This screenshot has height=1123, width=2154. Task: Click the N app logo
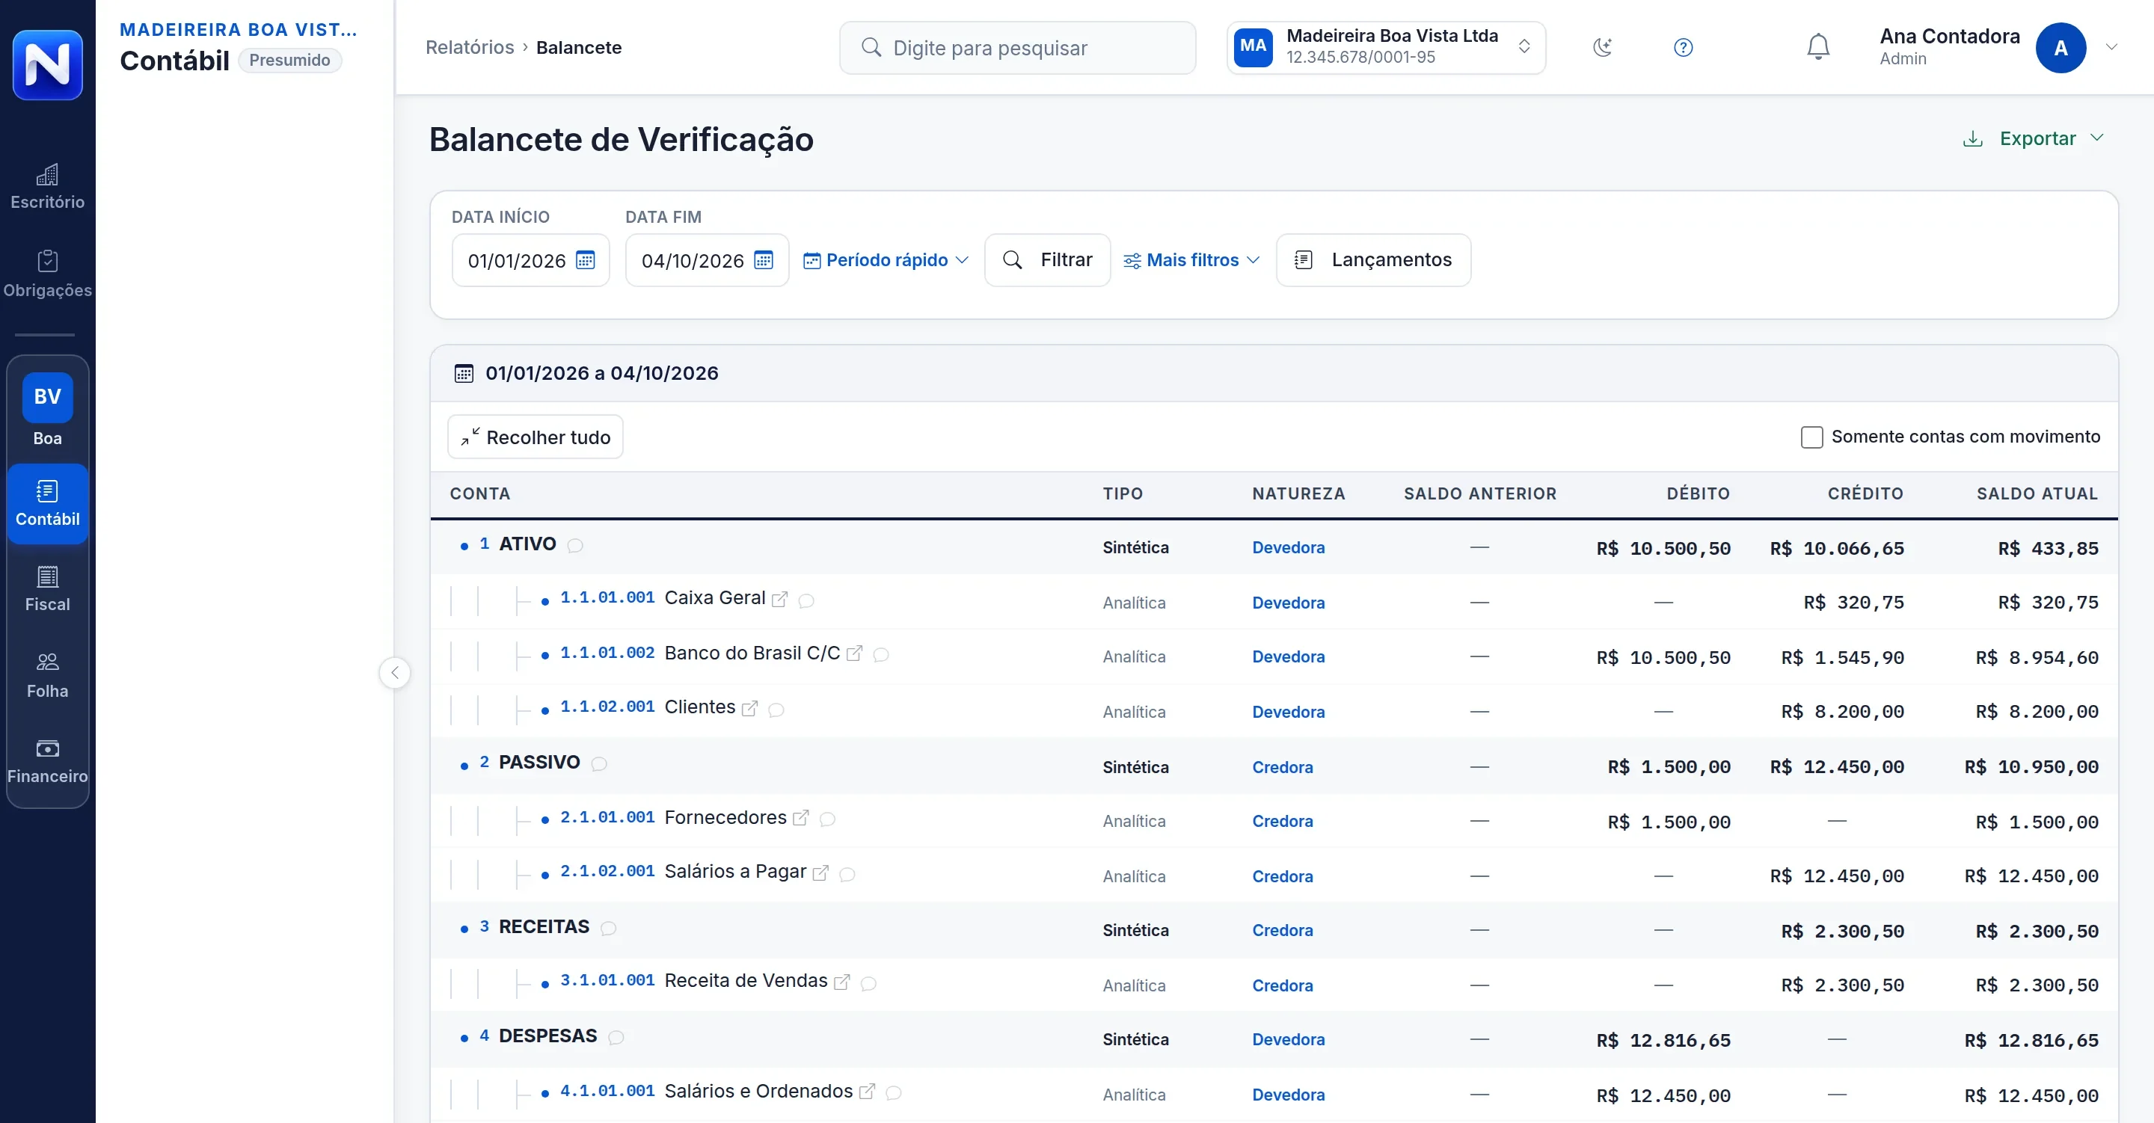(48, 64)
